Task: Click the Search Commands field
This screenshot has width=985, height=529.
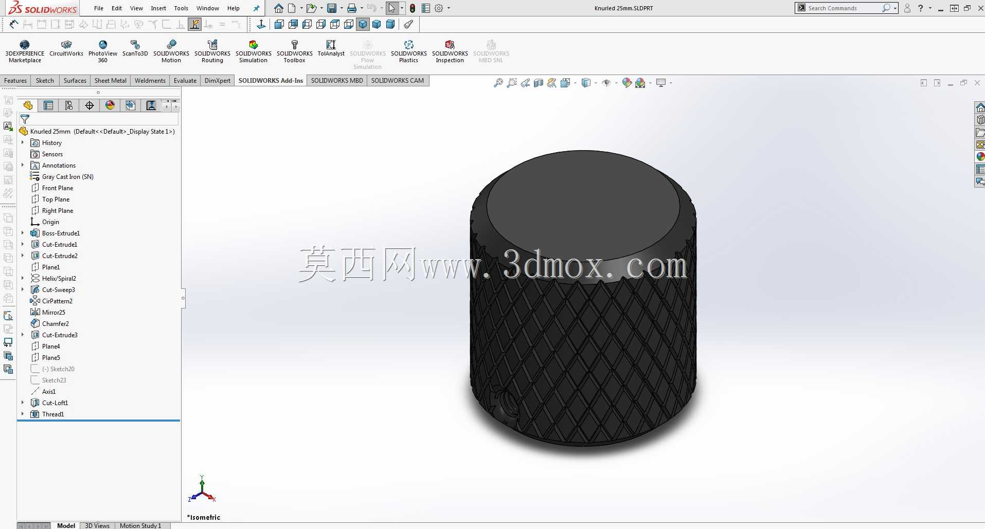Action: coord(844,8)
